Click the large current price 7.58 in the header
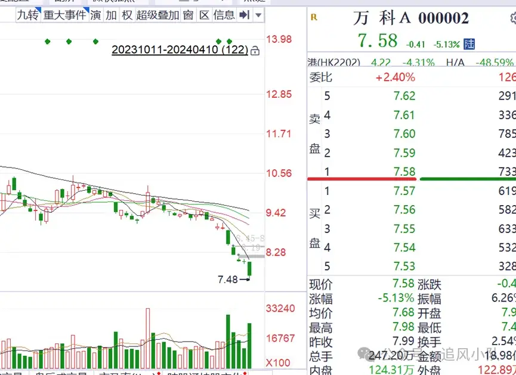 (378, 41)
